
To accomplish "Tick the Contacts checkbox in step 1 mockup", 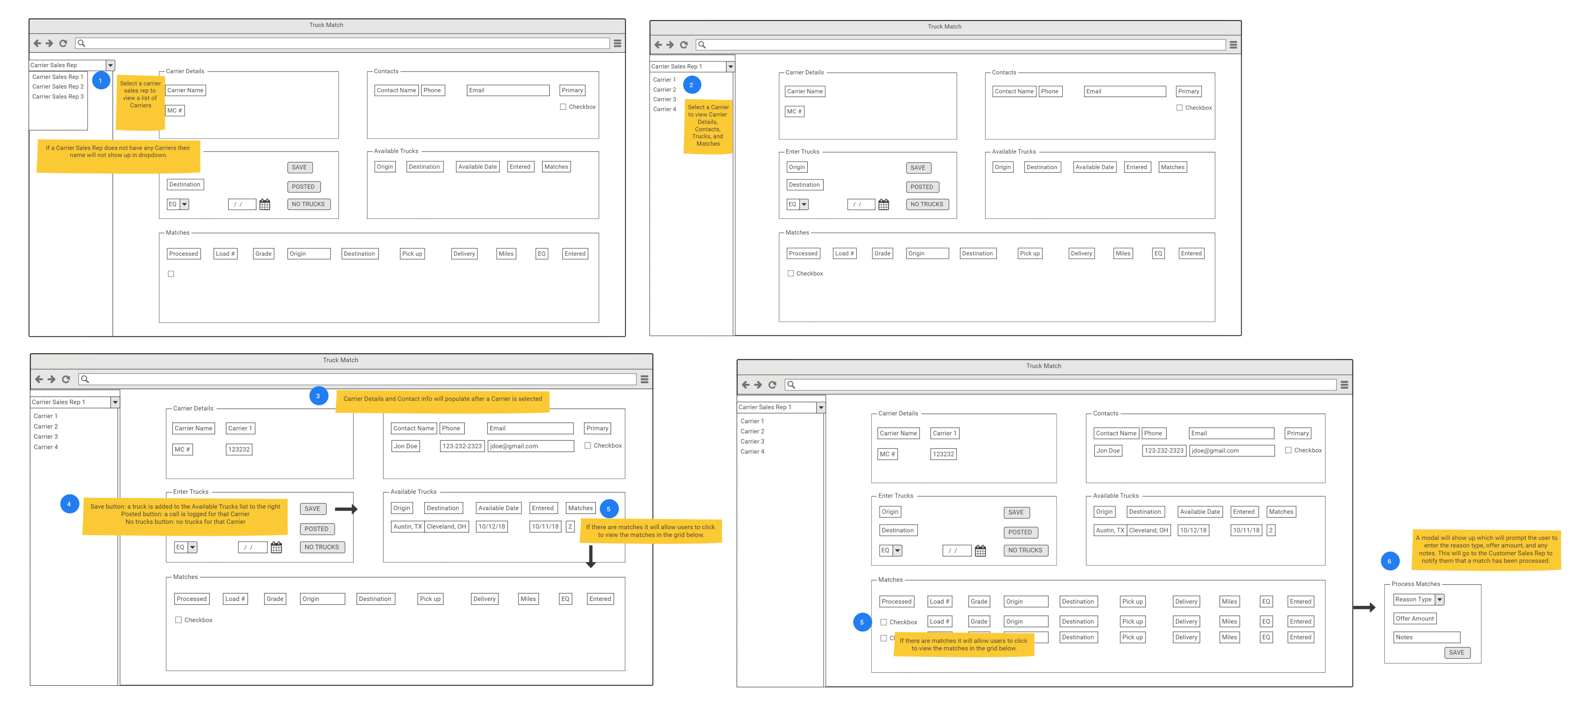I will click(563, 107).
